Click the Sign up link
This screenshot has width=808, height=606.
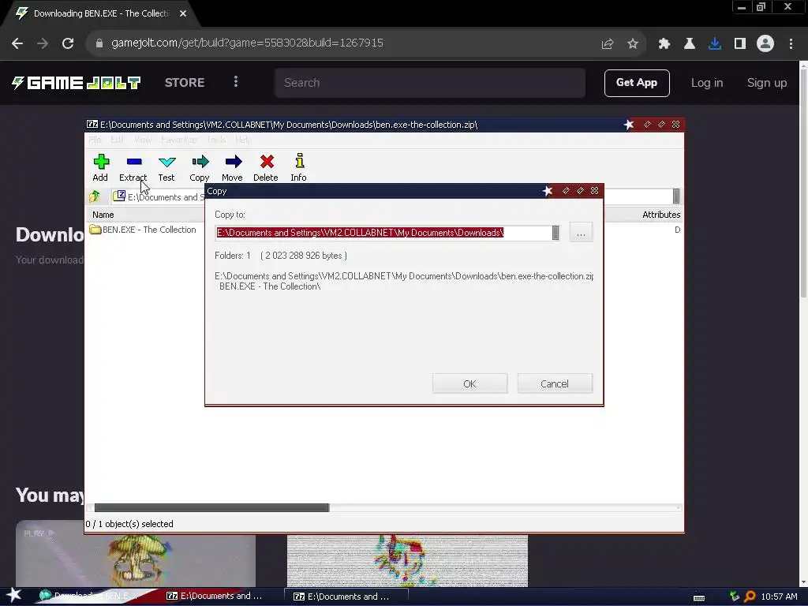tap(767, 83)
